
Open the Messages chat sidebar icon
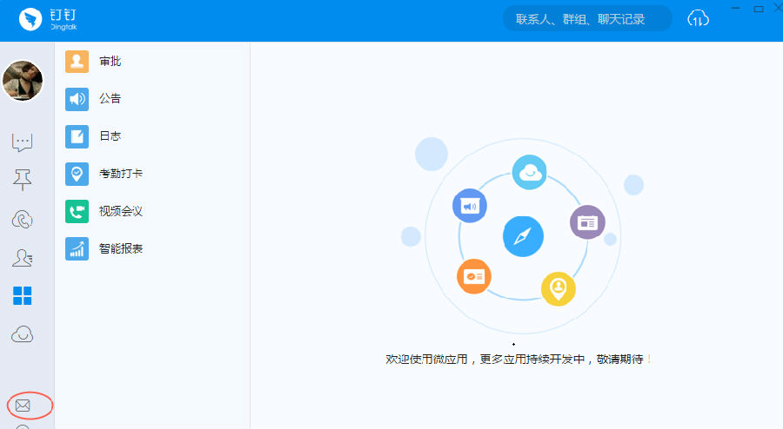coord(22,142)
